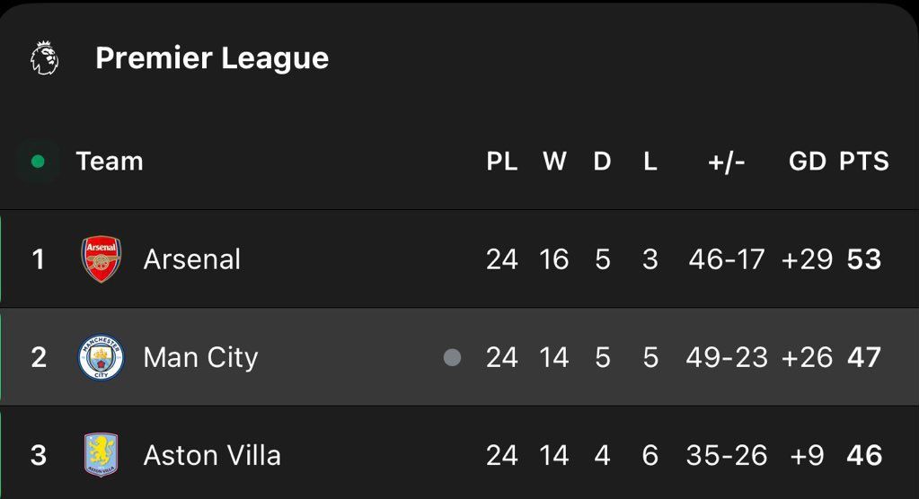Tap the Manchester City club badge
Viewport: 919px width, 499px height.
click(x=101, y=357)
